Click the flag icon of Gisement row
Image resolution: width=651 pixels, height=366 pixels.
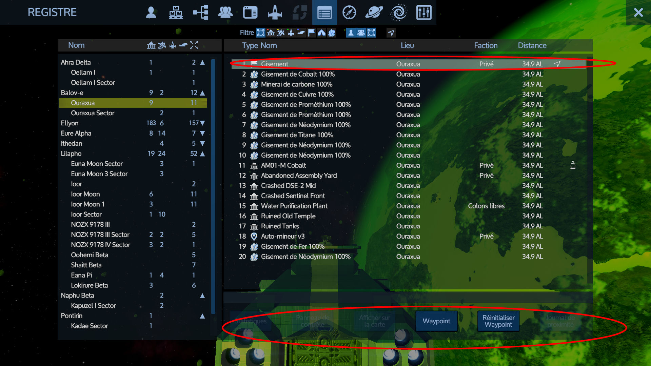pos(254,64)
